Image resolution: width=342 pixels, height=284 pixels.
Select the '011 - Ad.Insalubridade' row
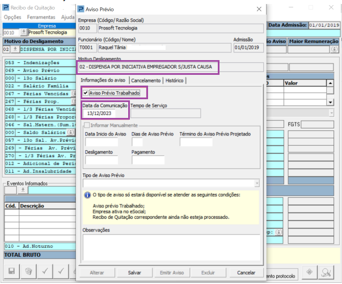(40, 171)
